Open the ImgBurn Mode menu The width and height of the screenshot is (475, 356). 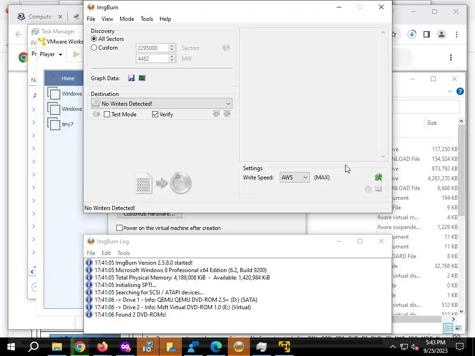click(127, 19)
